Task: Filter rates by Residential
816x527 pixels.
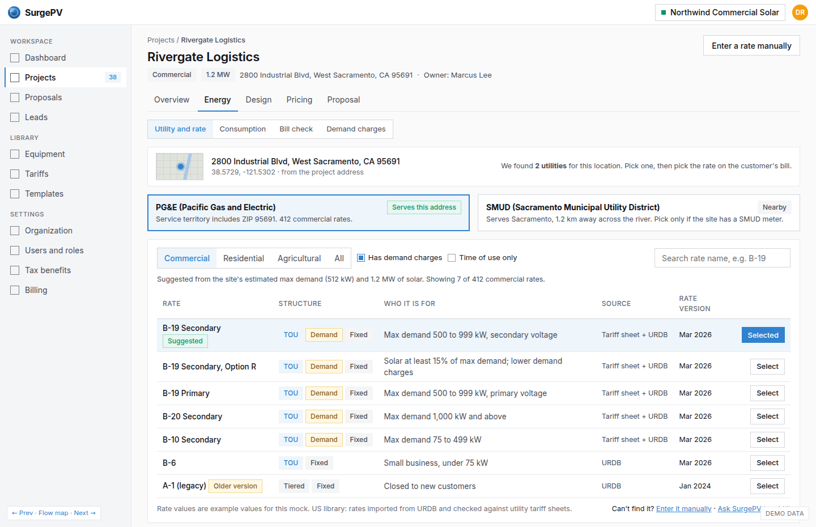Action: coord(244,258)
